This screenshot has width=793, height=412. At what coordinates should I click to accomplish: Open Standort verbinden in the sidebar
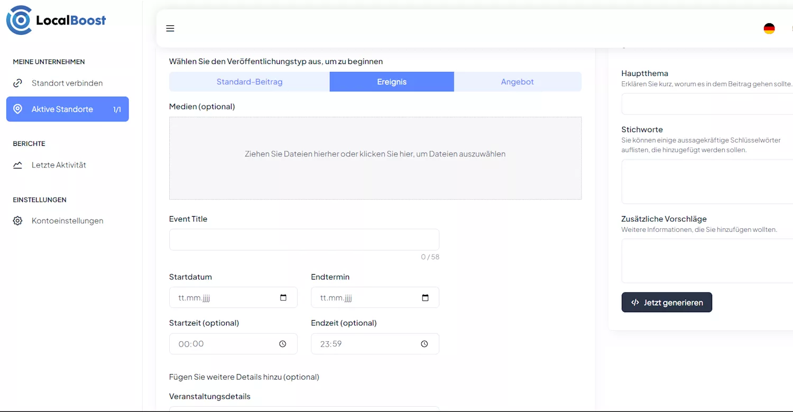tap(67, 83)
